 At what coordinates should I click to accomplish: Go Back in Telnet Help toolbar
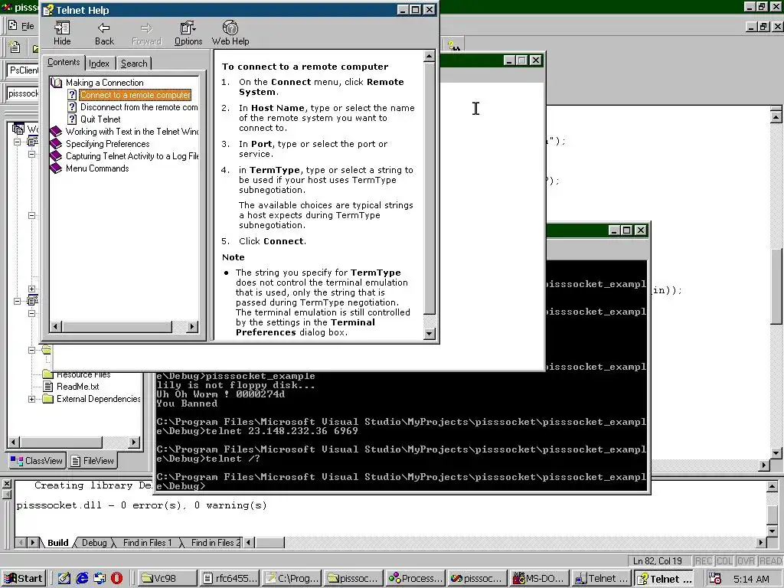(x=104, y=33)
